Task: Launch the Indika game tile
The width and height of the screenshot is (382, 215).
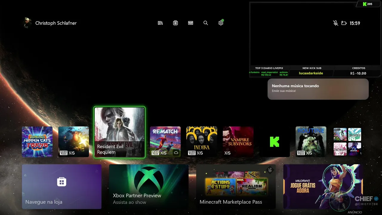Action: (202, 142)
